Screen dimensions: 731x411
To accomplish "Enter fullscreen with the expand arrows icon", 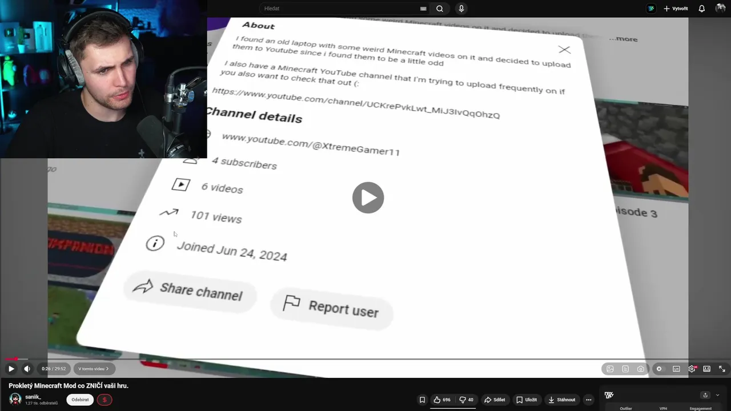I will coord(722,369).
